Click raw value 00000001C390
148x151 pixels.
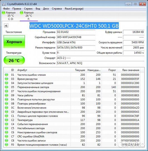pyautogui.click(x=130, y=83)
